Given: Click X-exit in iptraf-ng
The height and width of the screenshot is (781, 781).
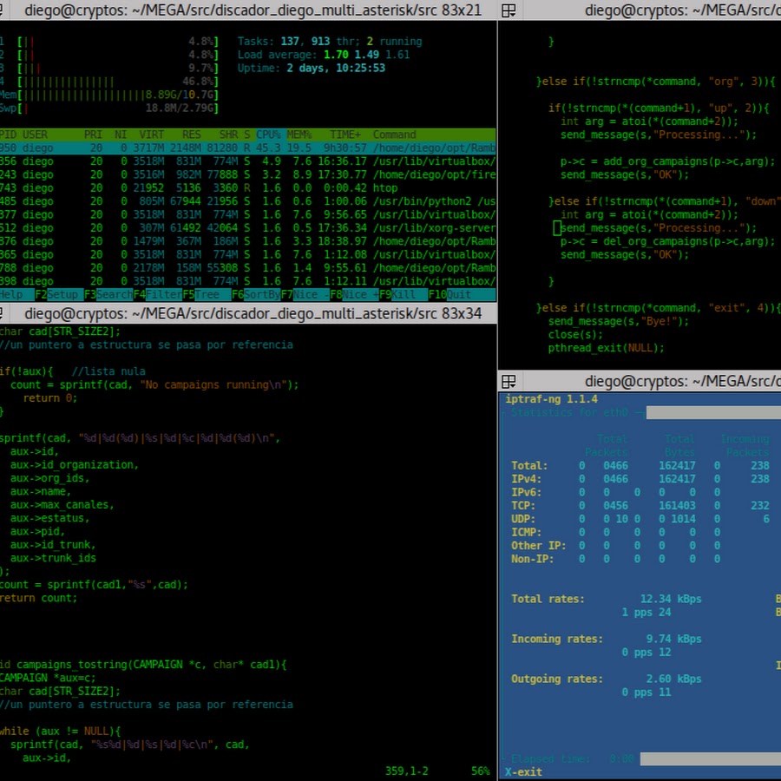Looking at the screenshot, I should coord(523,772).
